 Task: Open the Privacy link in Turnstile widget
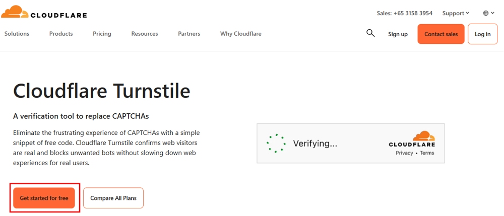(x=404, y=153)
